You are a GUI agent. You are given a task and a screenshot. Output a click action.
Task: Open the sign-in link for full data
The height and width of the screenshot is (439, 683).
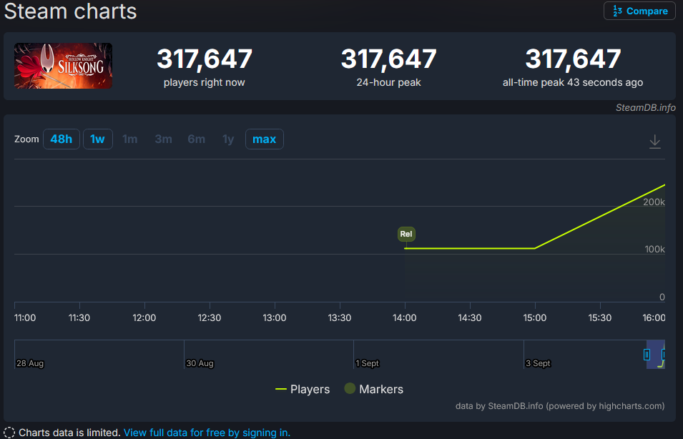coord(207,433)
